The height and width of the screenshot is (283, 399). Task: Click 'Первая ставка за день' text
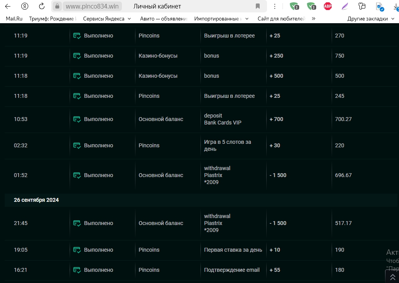pos(233,250)
